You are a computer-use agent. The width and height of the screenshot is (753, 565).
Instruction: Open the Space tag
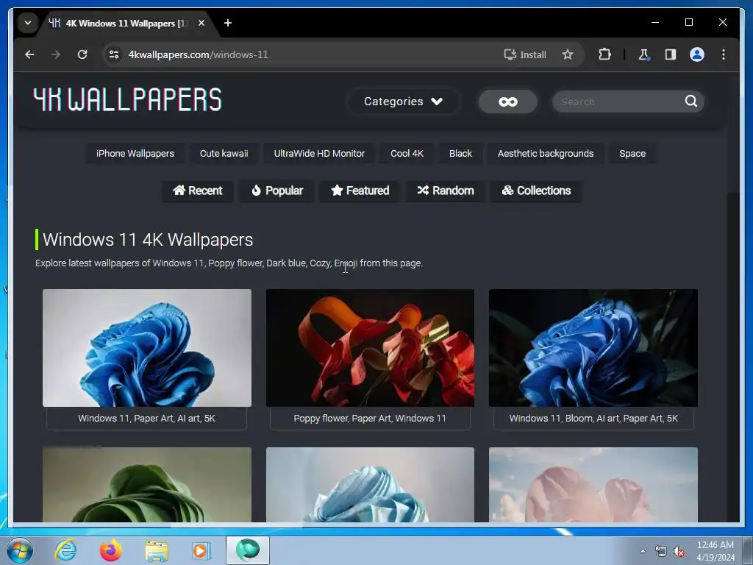click(632, 153)
